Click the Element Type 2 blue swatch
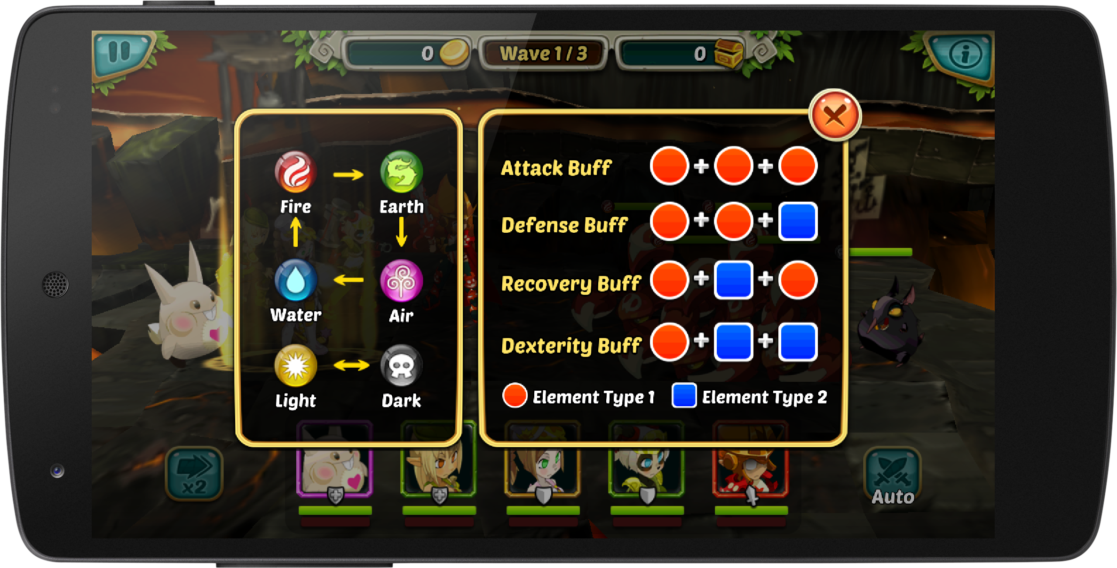Viewport: 1117px width, 568px height. click(684, 395)
